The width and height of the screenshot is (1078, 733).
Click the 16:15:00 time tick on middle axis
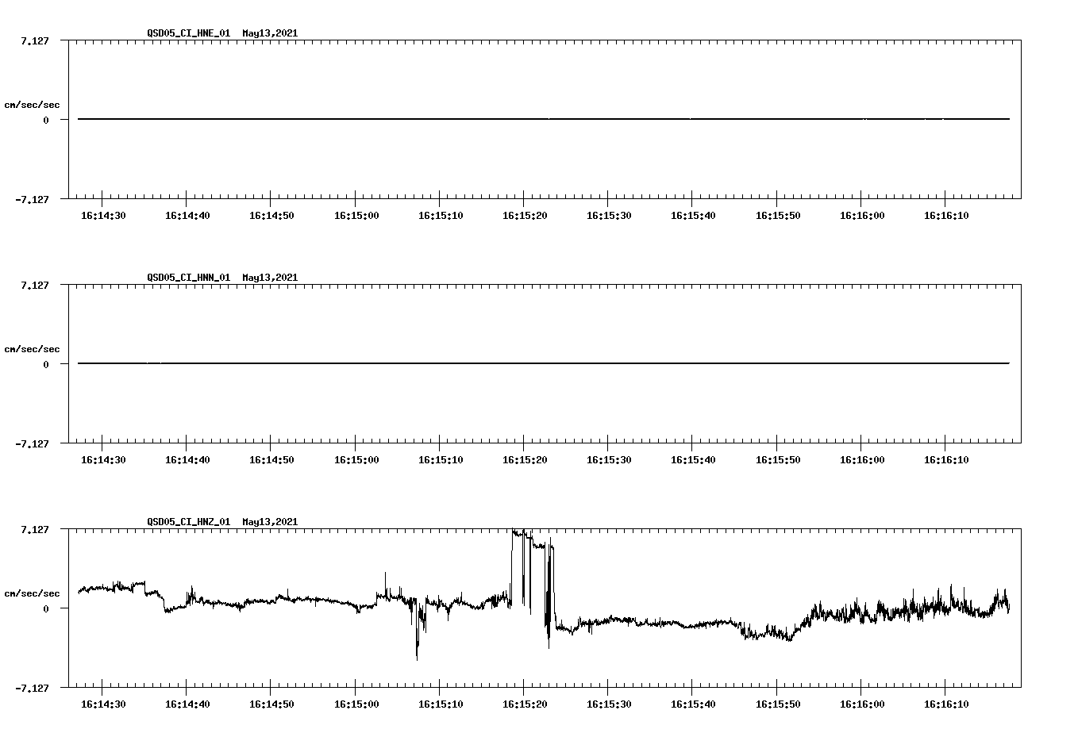pyautogui.click(x=356, y=459)
